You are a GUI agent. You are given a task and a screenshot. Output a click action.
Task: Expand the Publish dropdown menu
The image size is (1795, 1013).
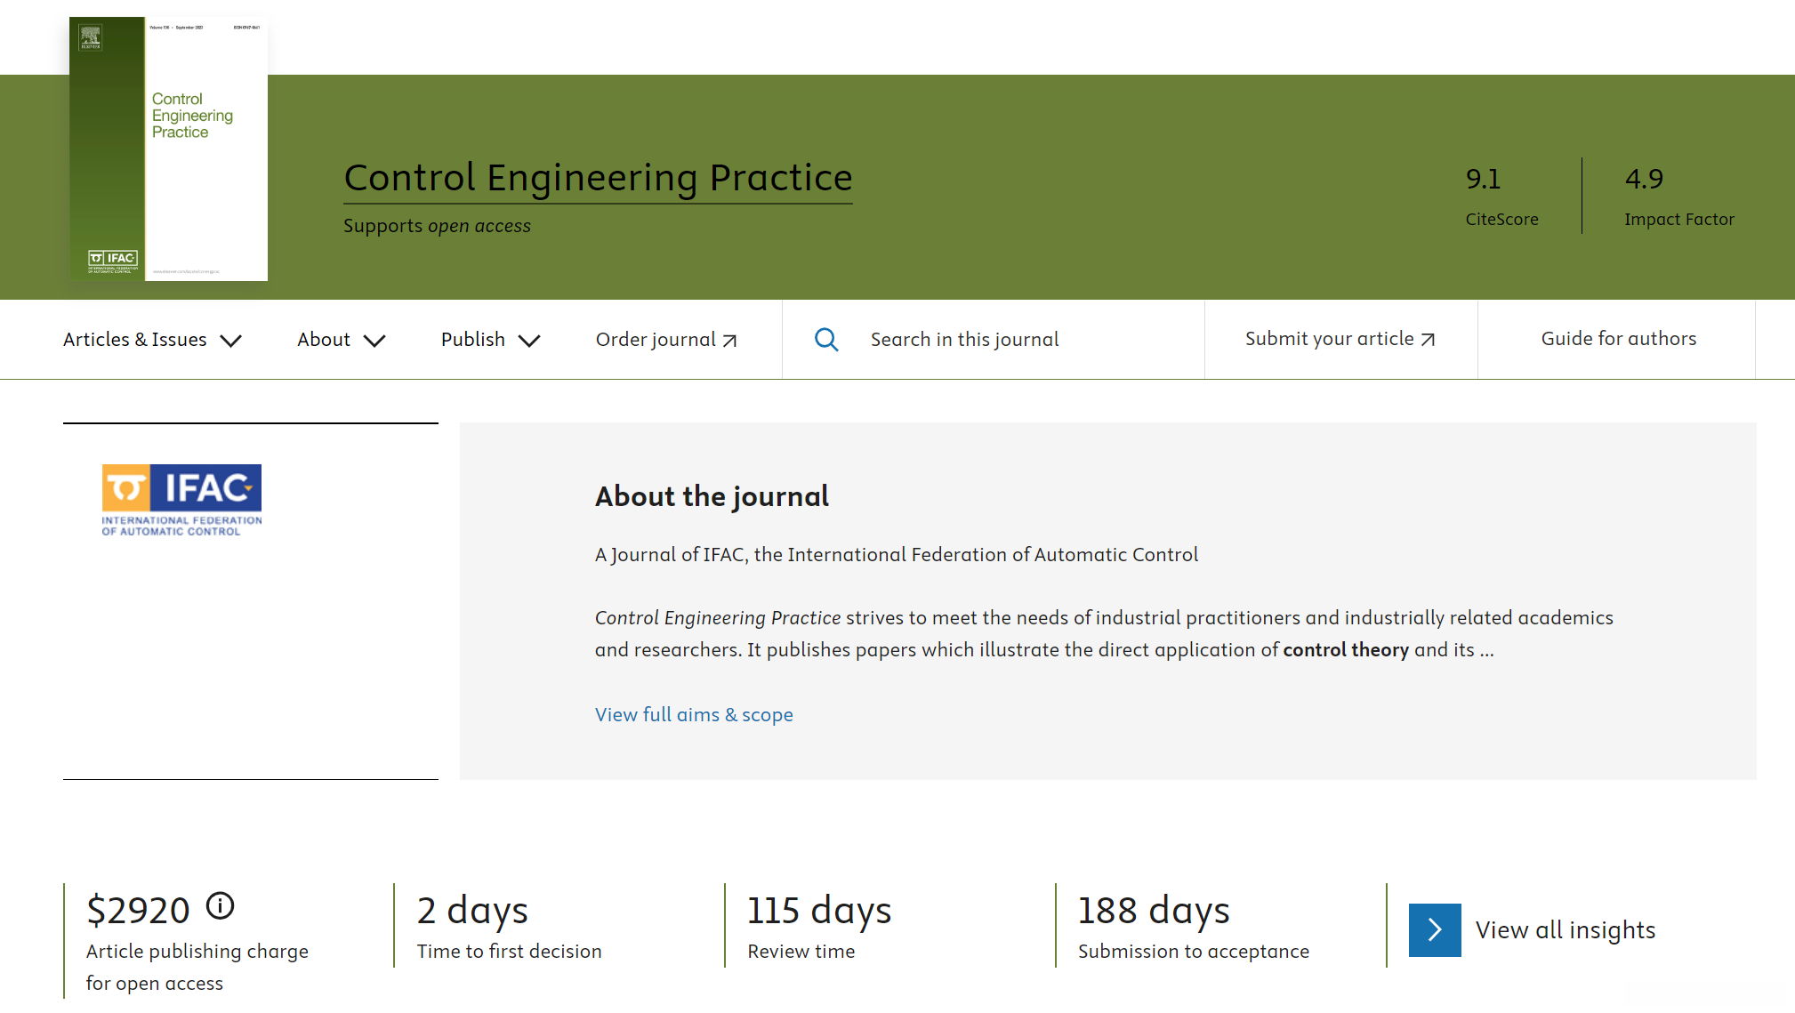coord(490,340)
